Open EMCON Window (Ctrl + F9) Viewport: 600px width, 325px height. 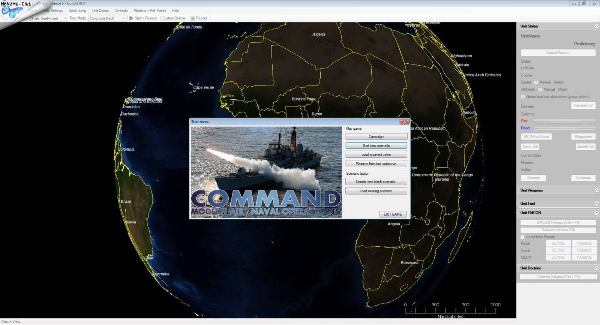tap(558, 223)
